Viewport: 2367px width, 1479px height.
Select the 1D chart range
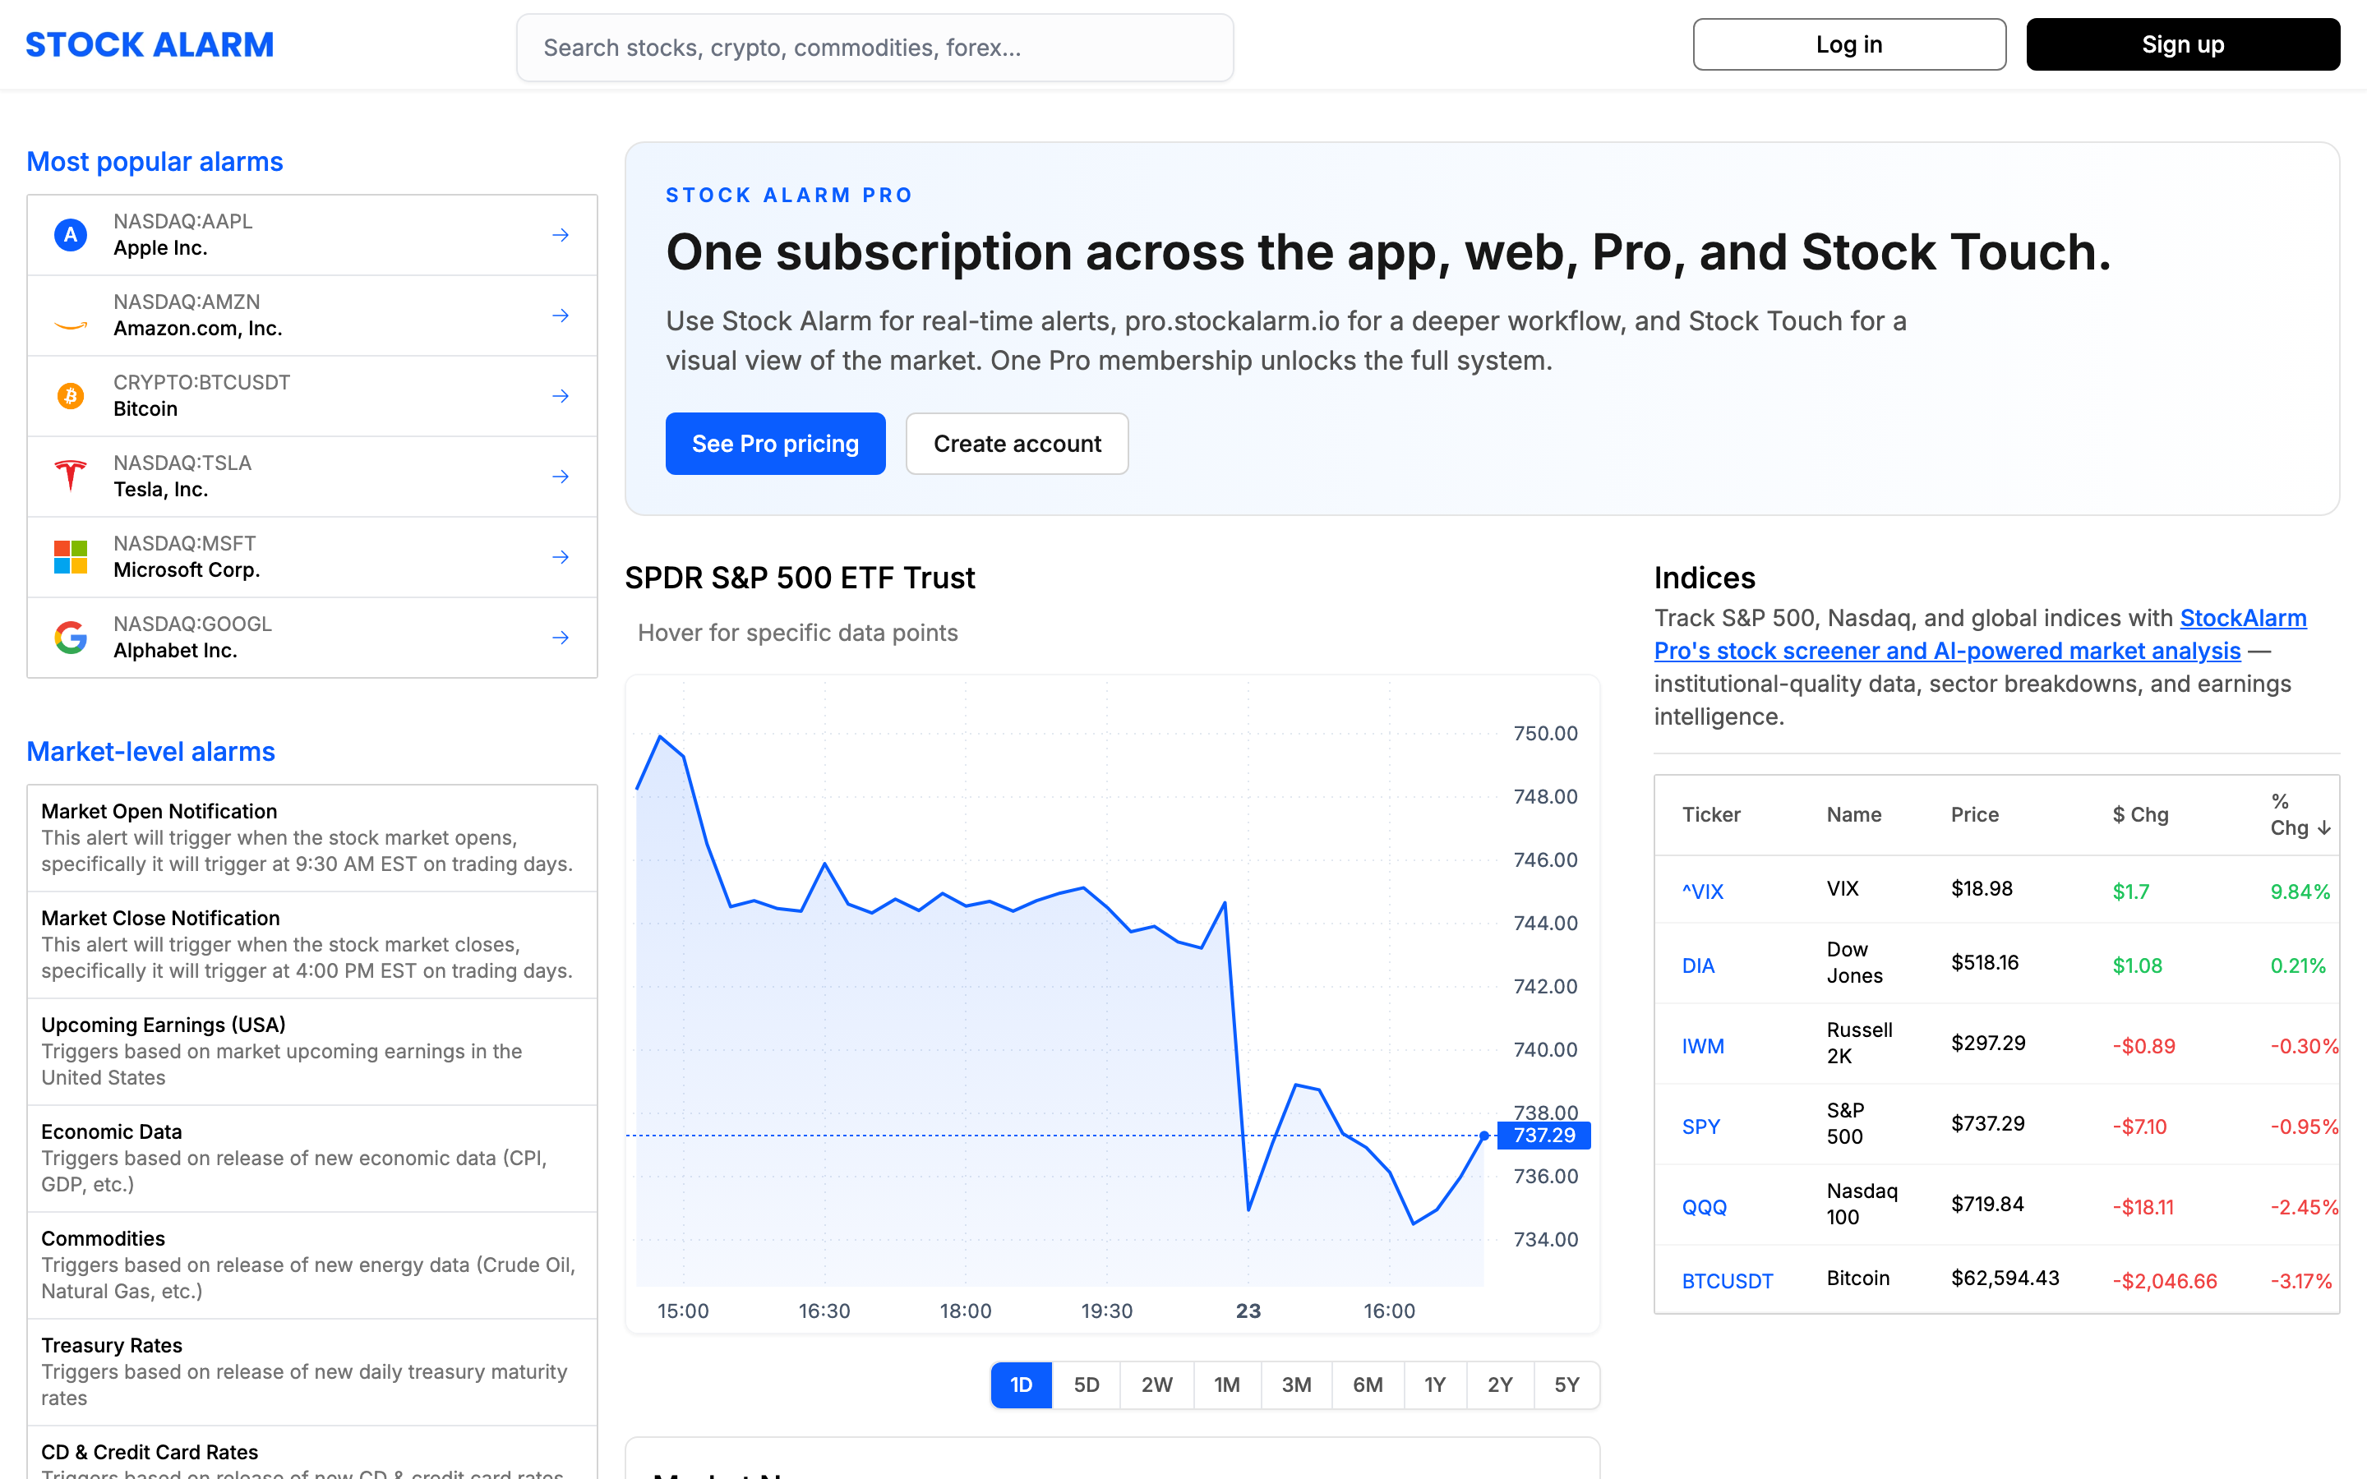point(1021,1385)
